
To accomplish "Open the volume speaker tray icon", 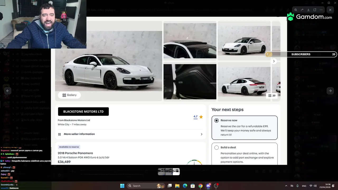I will tap(316, 186).
